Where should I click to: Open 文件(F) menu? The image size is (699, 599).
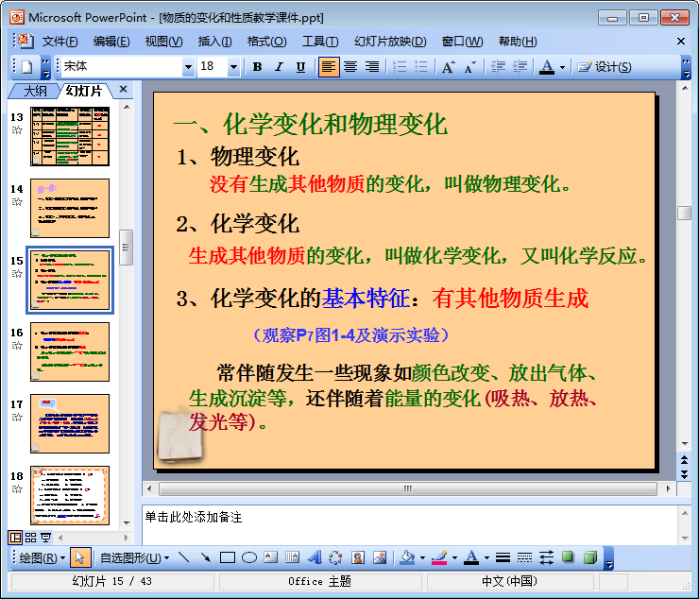pyautogui.click(x=60, y=42)
